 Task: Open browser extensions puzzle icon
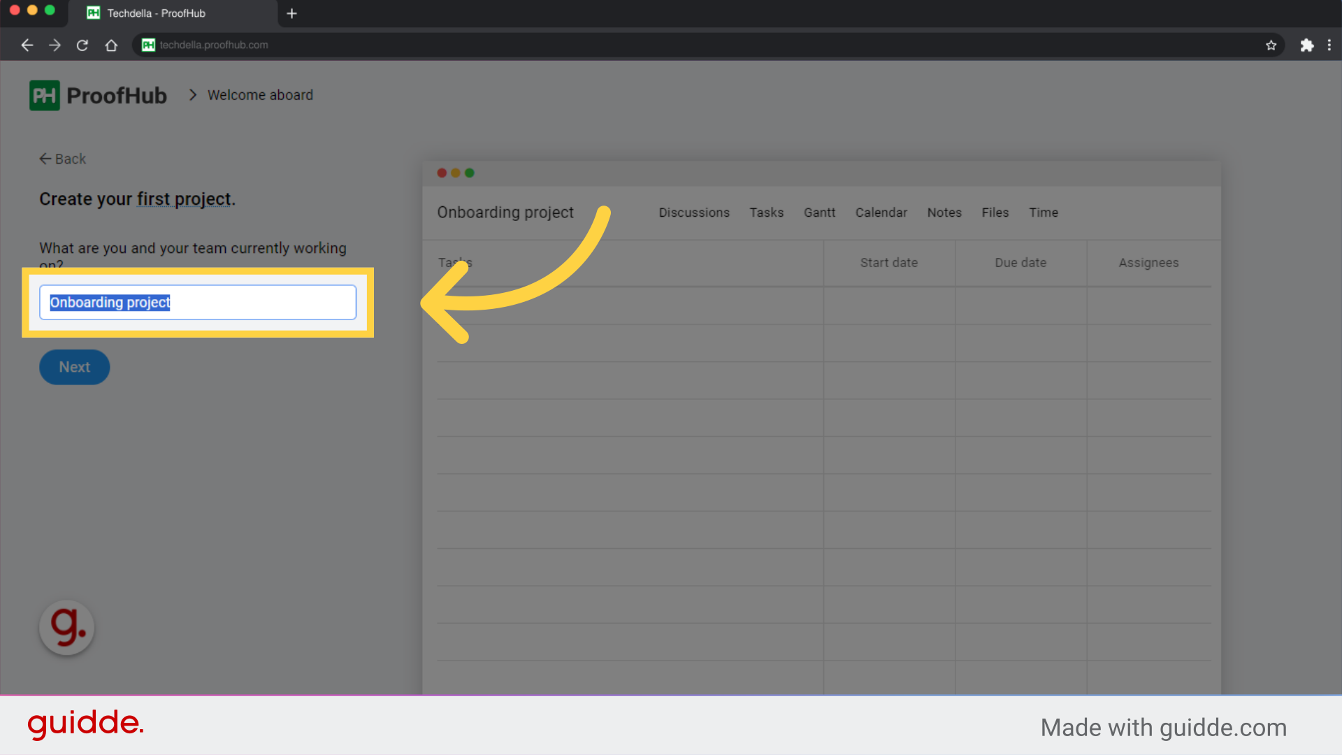coord(1307,45)
